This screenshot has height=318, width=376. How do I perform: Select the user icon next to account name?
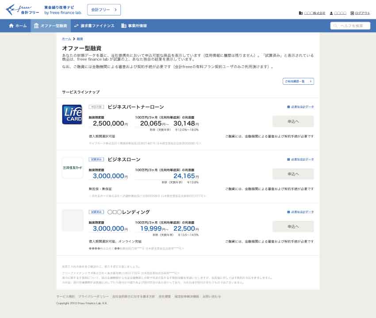pos(332,13)
